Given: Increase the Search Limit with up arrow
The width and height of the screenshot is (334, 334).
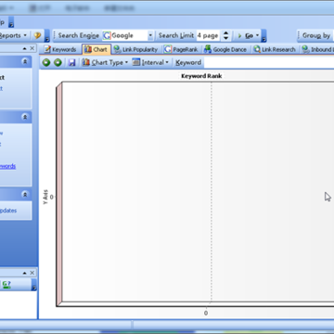Looking at the screenshot, I should point(226,33).
